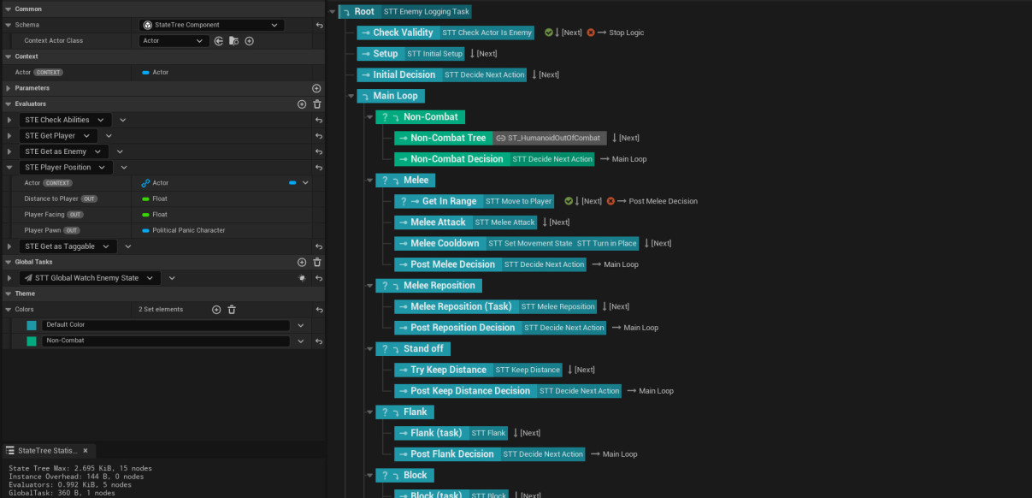Screen dimensions: 1032x498
Task: Open the Non-Combat color swatch picker
Action: pos(32,341)
